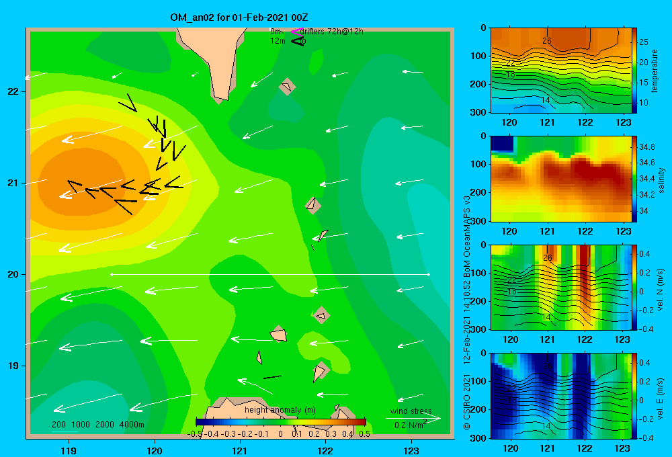Click longitude label '122' on main map
Image resolution: width=672 pixels, height=457 pixels.
pos(325,450)
